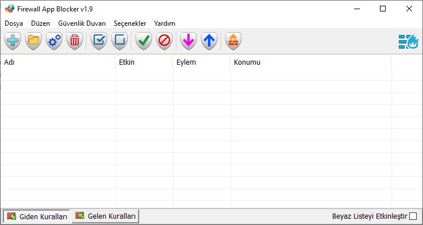The width and height of the screenshot is (423, 225).
Task: Click the pink Move Down arrow icon
Action: pos(189,41)
